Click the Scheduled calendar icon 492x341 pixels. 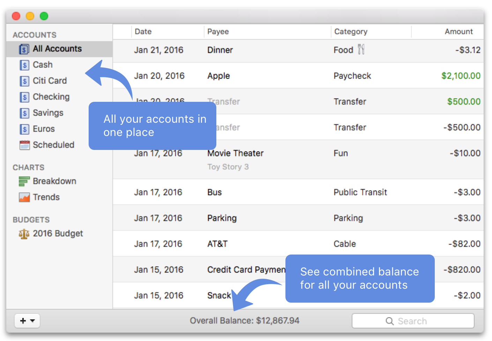24,145
